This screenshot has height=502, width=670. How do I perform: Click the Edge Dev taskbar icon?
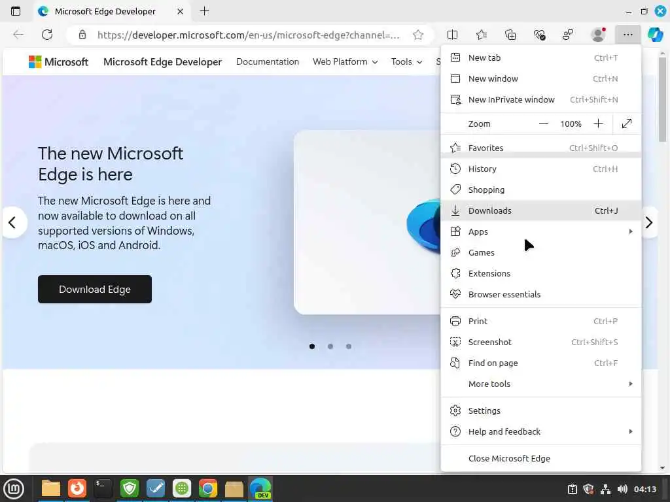pos(260,488)
